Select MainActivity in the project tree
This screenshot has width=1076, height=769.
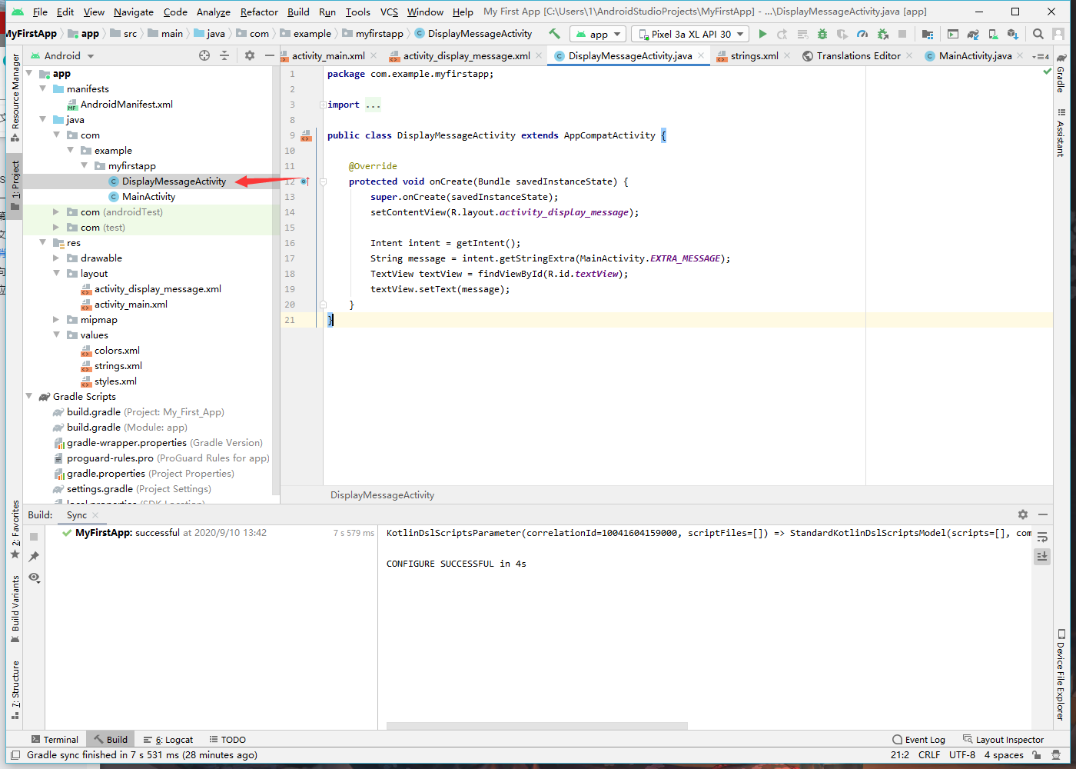[x=148, y=197]
